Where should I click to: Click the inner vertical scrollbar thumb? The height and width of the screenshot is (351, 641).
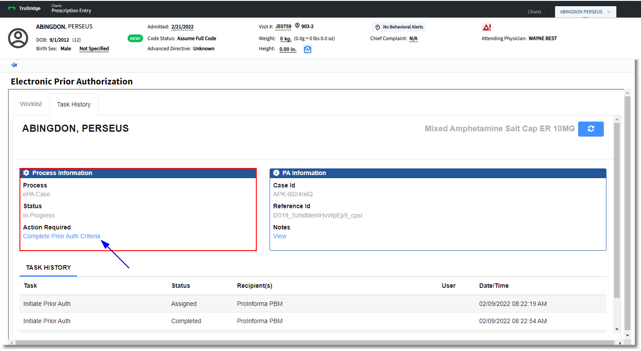617,210
